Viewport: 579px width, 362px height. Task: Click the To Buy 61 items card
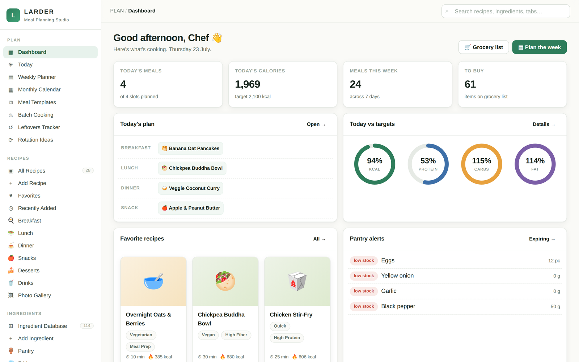click(x=512, y=84)
